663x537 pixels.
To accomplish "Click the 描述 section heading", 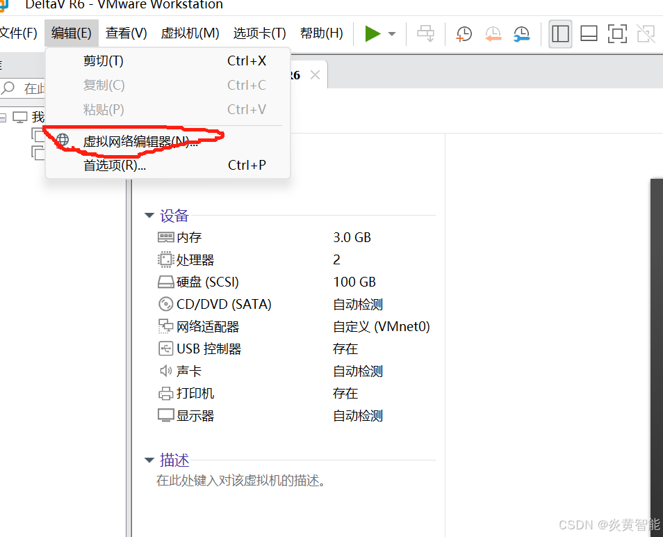I will click(x=174, y=460).
